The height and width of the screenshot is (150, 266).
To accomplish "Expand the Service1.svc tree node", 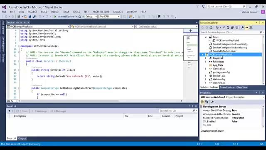I will click(205, 76).
